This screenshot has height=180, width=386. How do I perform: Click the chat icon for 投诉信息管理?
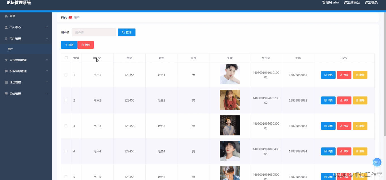pyautogui.click(x=6, y=71)
